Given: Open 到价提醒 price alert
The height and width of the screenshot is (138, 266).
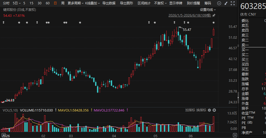Looking at the screenshot, I should pos(193,3).
